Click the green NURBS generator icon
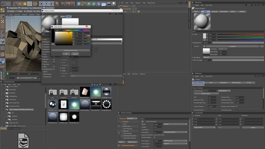 [89, 4]
